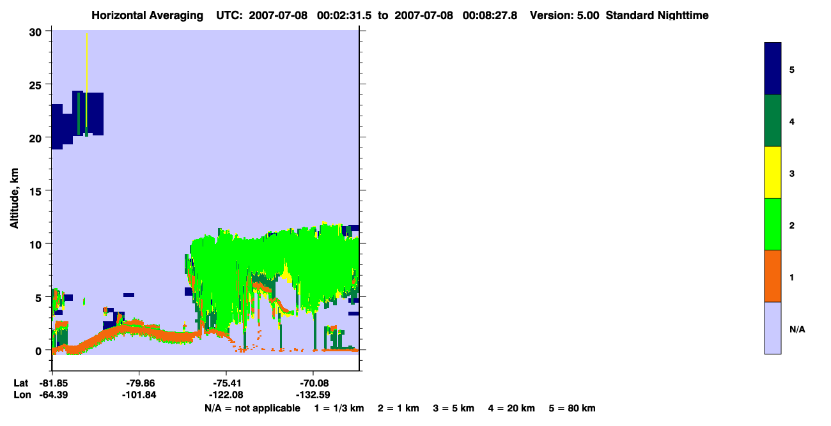Click legend text '1 = 1/3 km'
The image size is (831, 426).
pos(339,408)
